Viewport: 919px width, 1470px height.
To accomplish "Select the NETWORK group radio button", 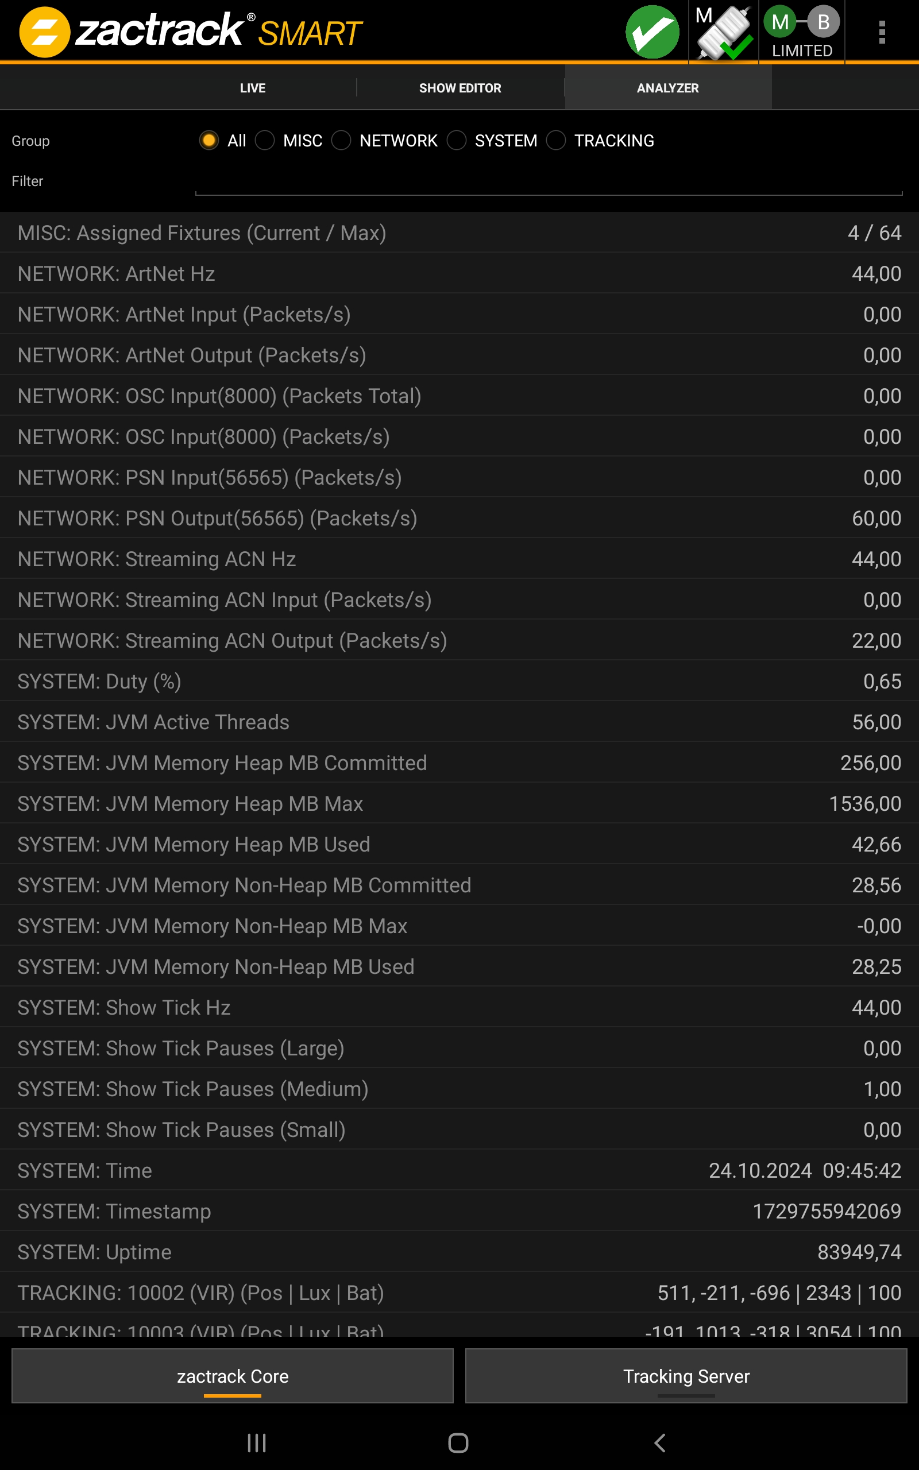I will coord(342,140).
